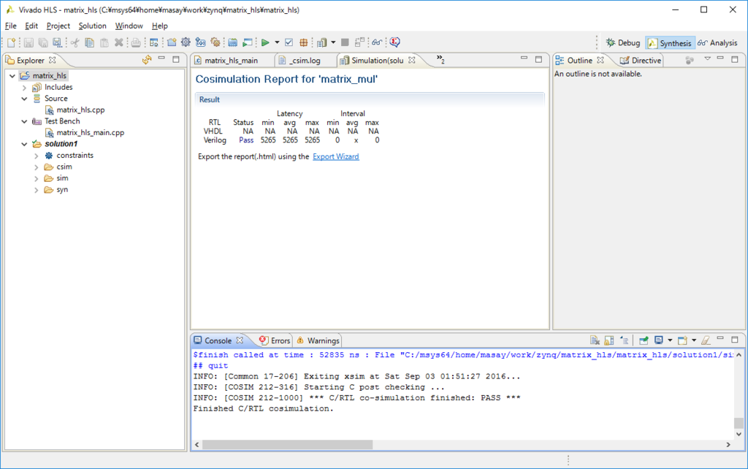This screenshot has height=469, width=748.
Task: Click the Export RTL package icon
Action: click(303, 42)
